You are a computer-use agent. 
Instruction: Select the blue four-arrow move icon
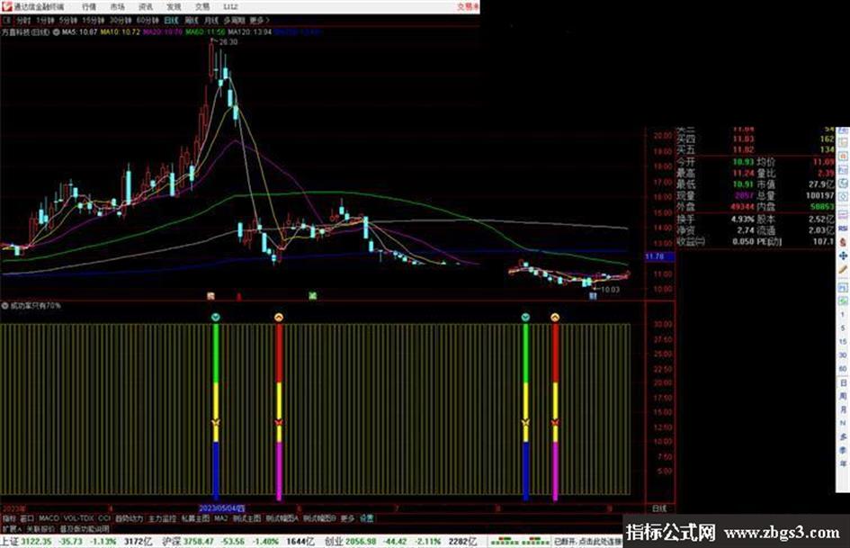[843, 256]
